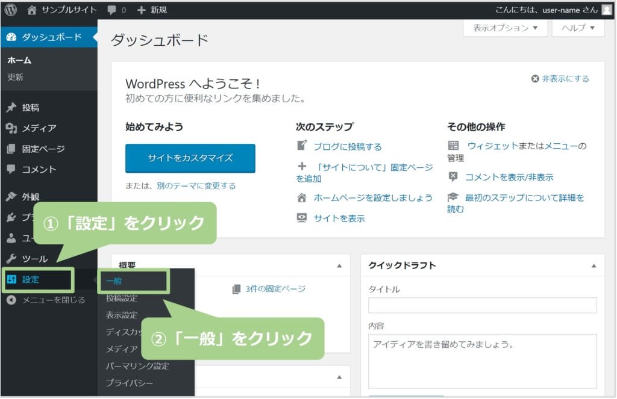Viewport: 617px width, 399px height.
Task: Toggle the lower panel collapse arrow below 概要
Action: [x=339, y=377]
